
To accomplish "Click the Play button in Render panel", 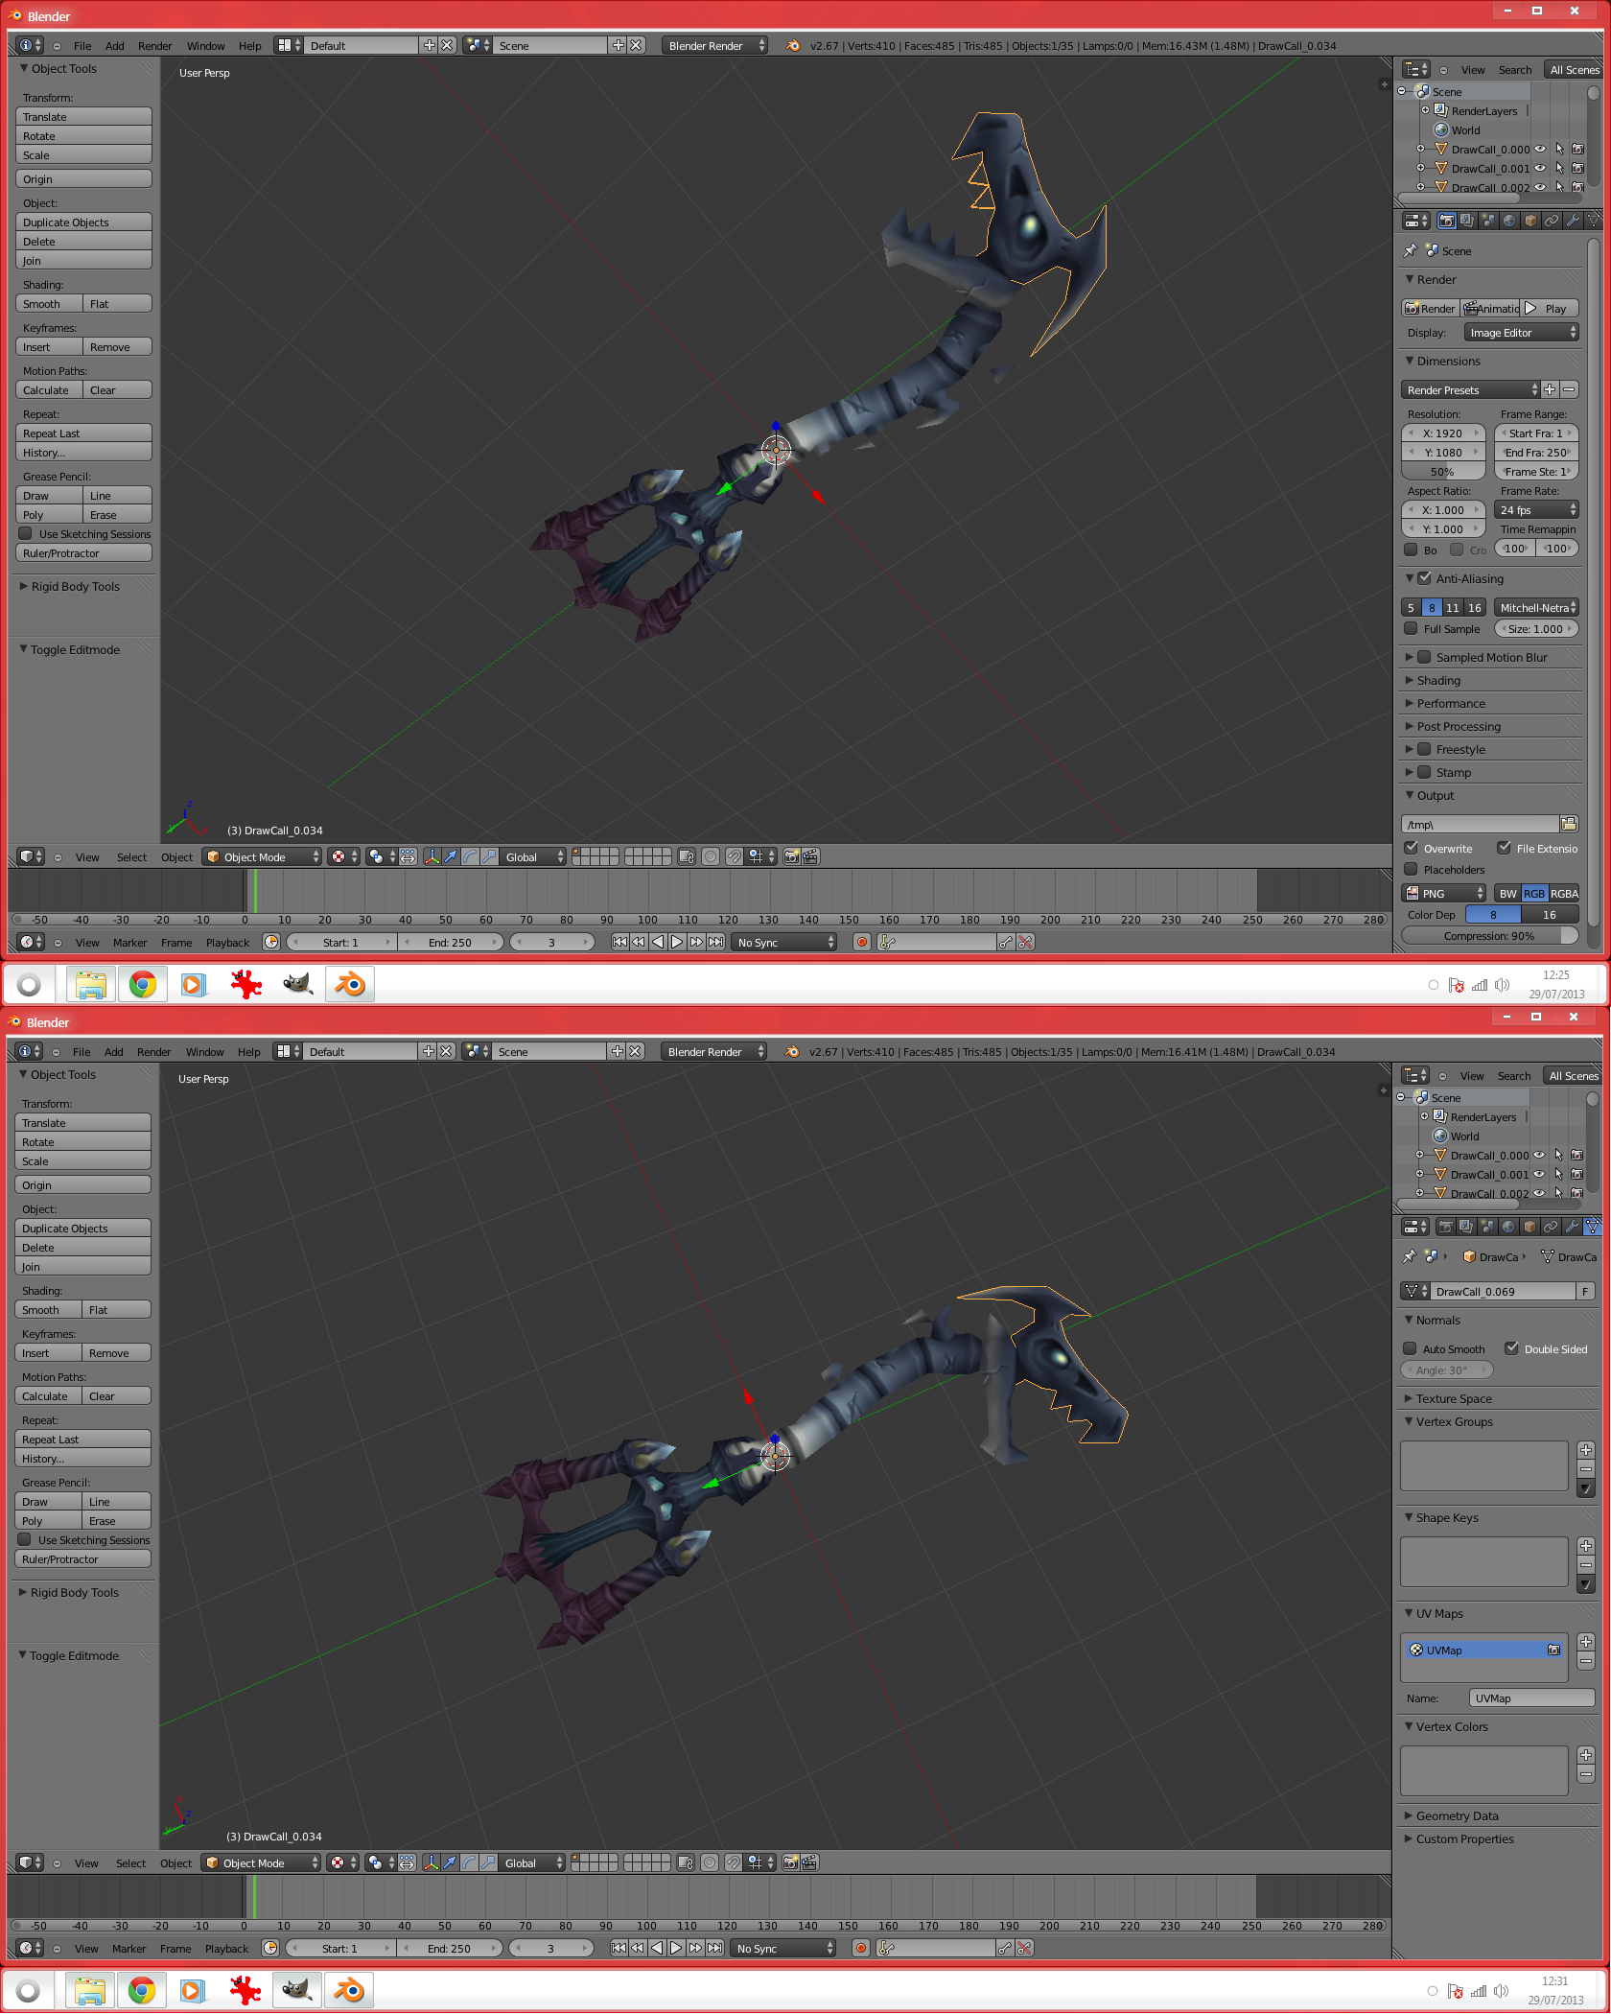I will [x=1551, y=308].
